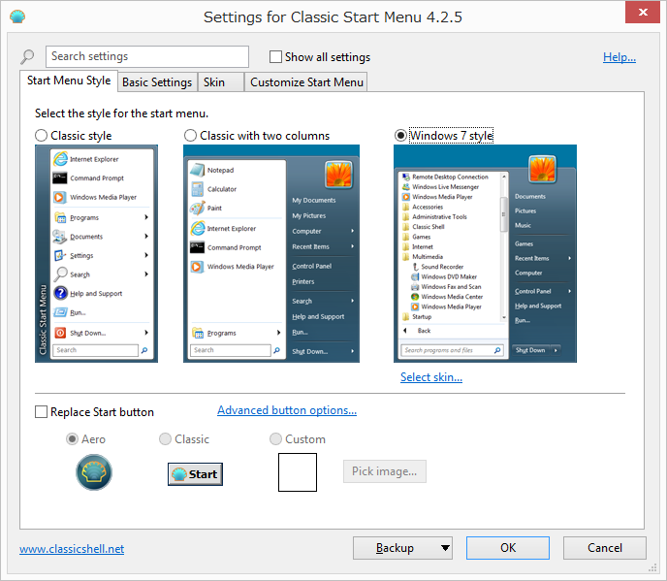Click the Classic style preview image

97,254
